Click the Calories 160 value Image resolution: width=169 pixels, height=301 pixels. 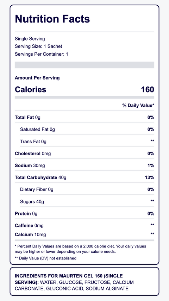pos(148,90)
